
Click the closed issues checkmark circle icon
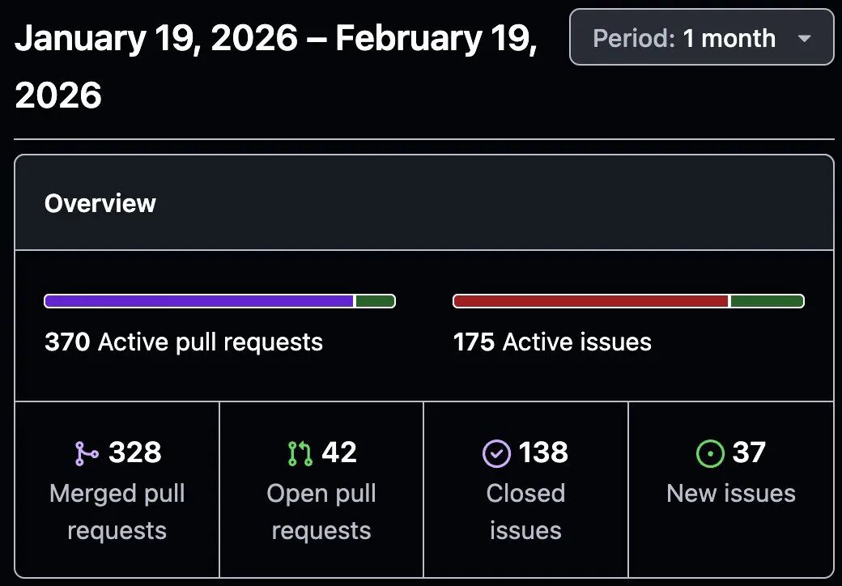(497, 453)
